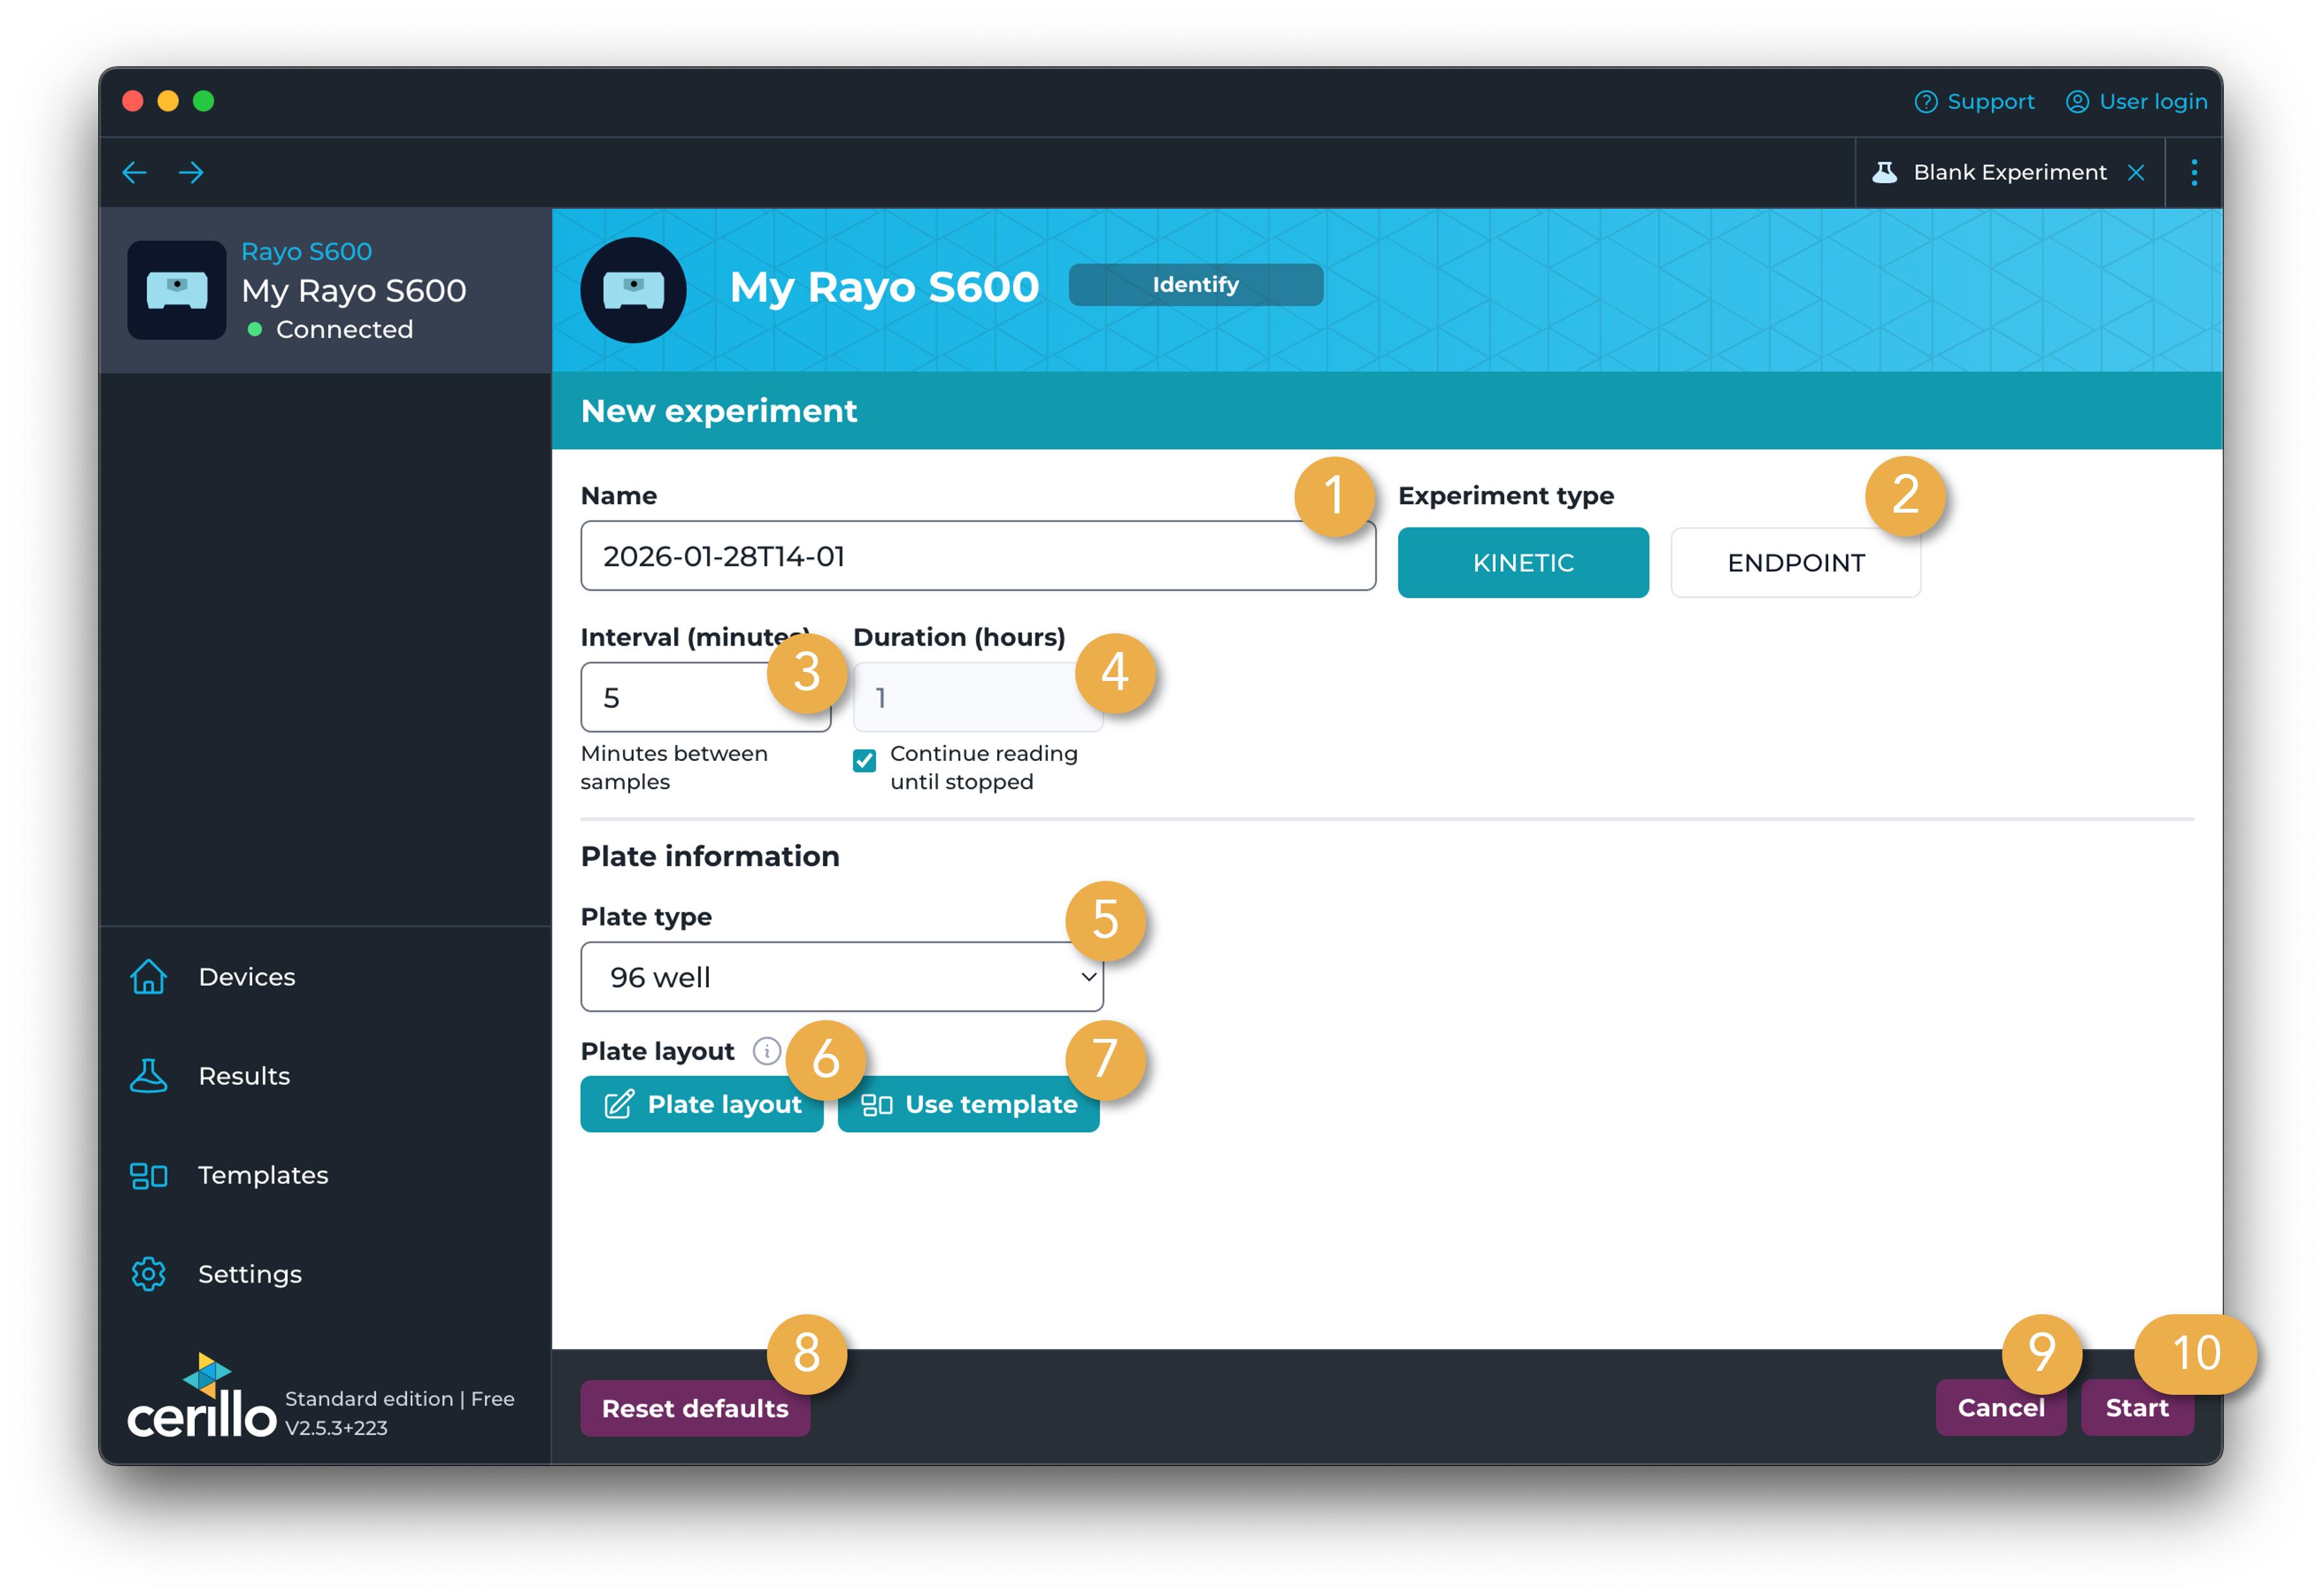This screenshot has width=2322, height=1596.
Task: Open Templates from the sidebar
Action: coord(262,1175)
